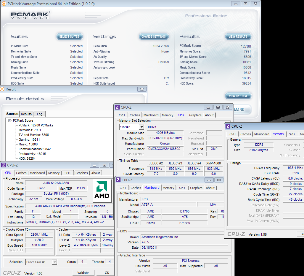The image size is (304, 276).
Task: Close the Result details window
Action: [x=142, y=89]
